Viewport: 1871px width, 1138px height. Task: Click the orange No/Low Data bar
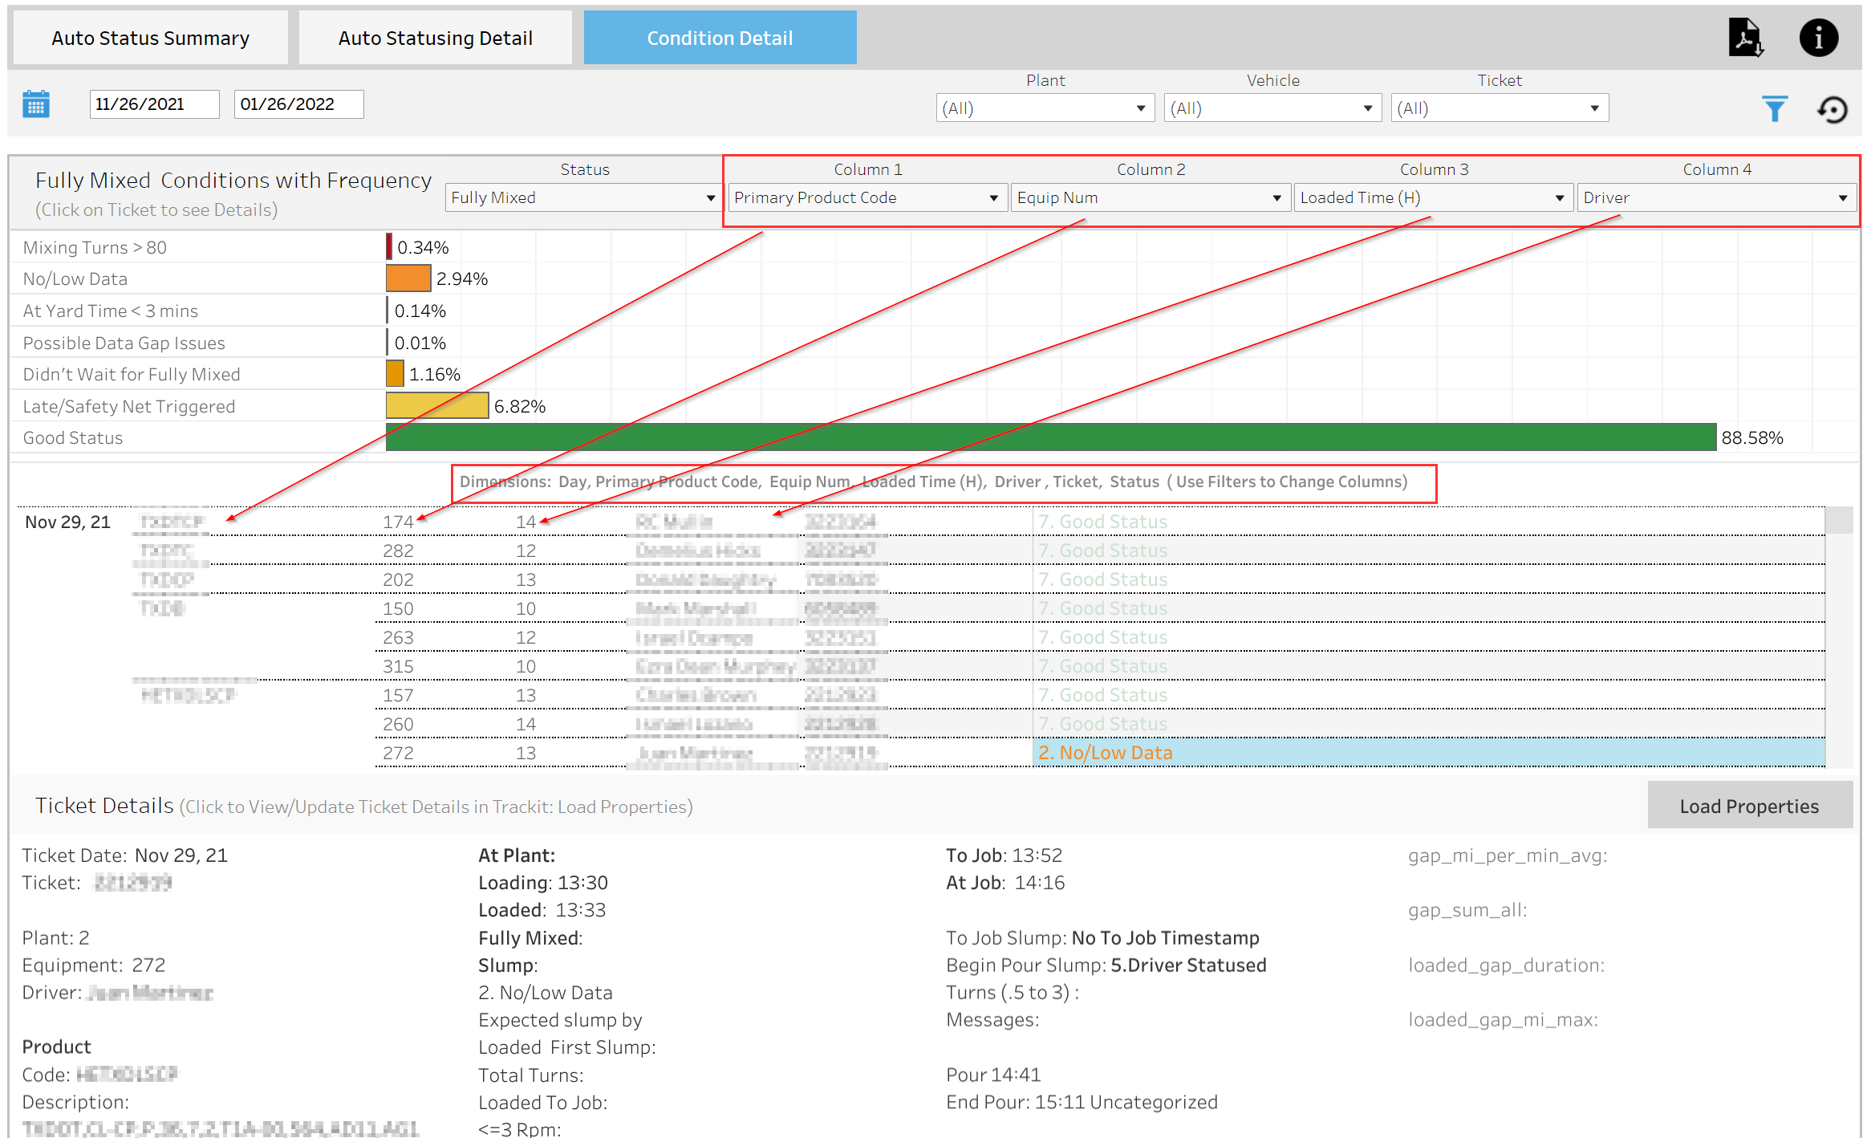(408, 278)
